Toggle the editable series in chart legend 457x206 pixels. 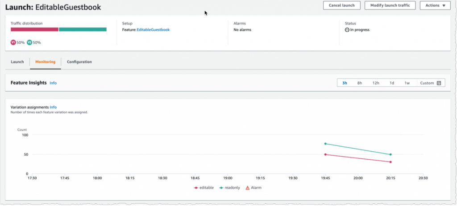tap(204, 188)
